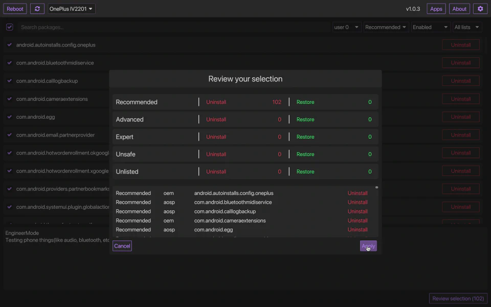Image resolution: width=491 pixels, height=307 pixels.
Task: Open the OnePlus IV2201 device dropdown
Action: coord(72,9)
